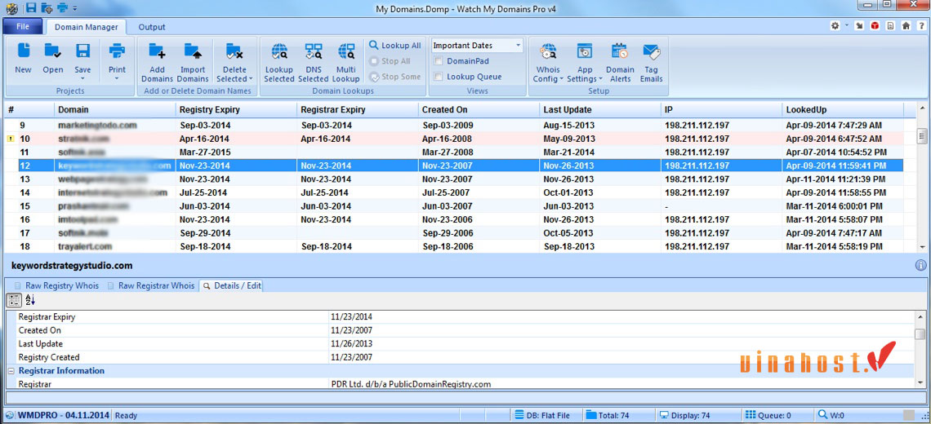Click quick access save icon
The height and width of the screenshot is (424, 931).
tap(32, 7)
